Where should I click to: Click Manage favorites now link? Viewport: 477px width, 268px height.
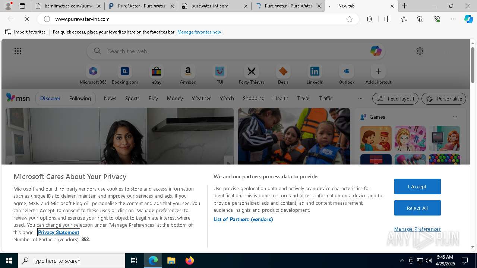199,32
